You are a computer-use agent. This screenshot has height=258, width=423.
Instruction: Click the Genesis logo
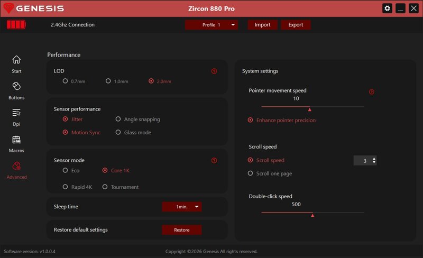point(34,8)
